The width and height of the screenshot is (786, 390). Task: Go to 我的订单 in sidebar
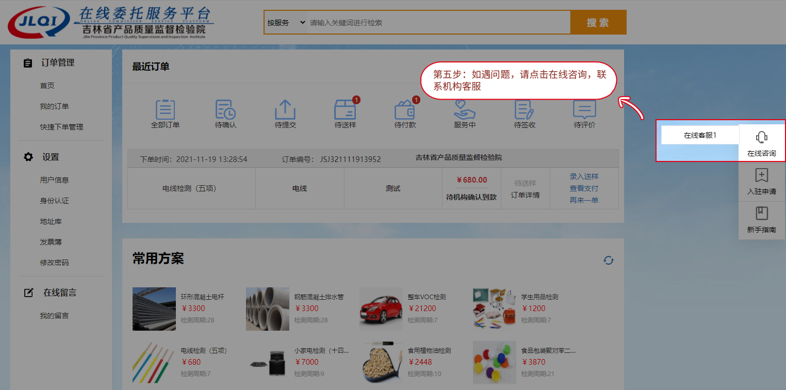pos(54,106)
